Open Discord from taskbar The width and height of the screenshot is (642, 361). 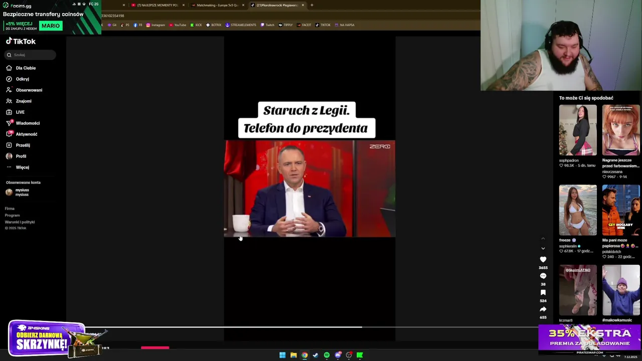coord(338,355)
